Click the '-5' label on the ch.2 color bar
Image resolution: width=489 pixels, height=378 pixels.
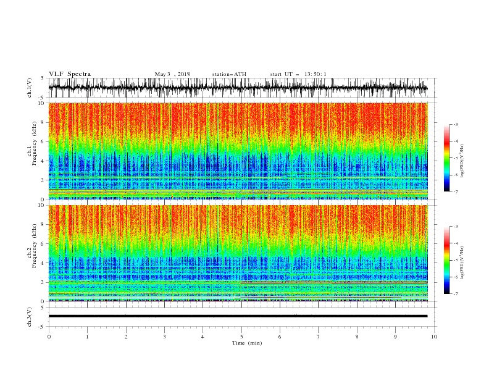(456, 260)
